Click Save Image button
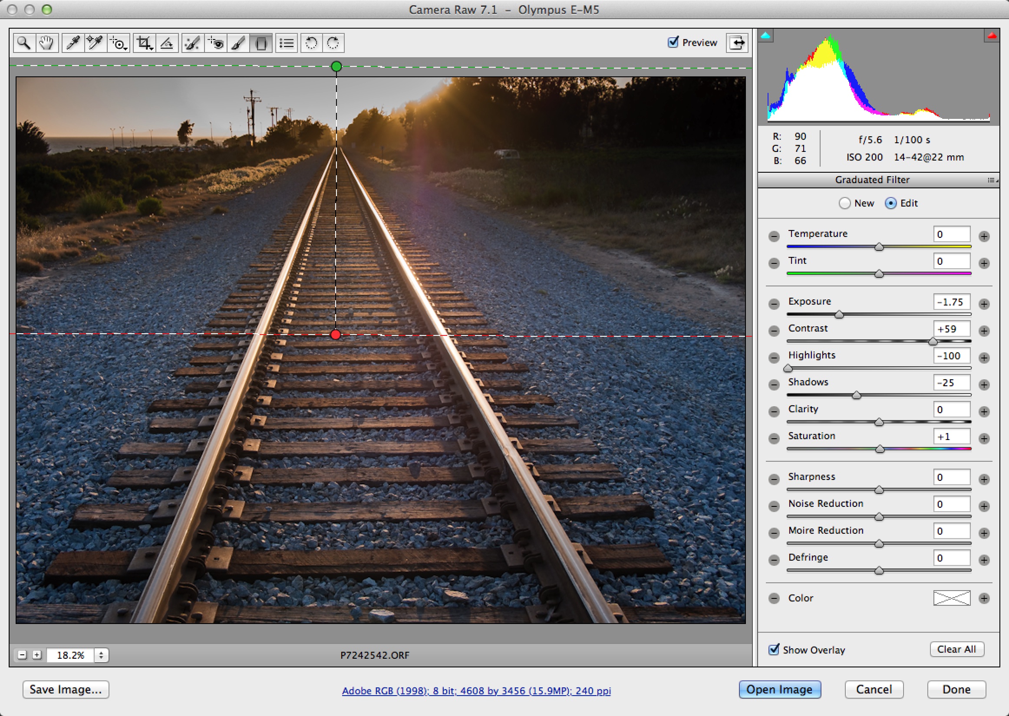This screenshot has height=716, width=1009. point(65,690)
